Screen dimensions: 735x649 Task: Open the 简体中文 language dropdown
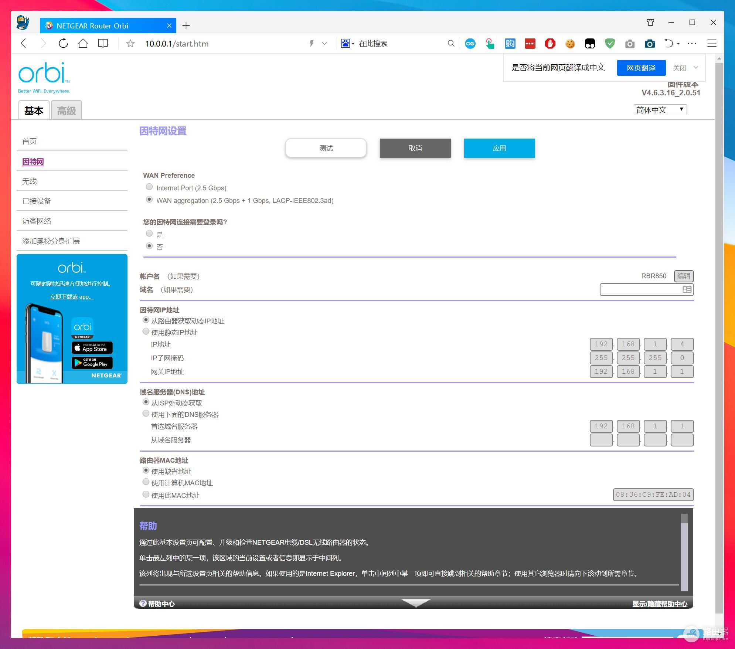coord(660,109)
